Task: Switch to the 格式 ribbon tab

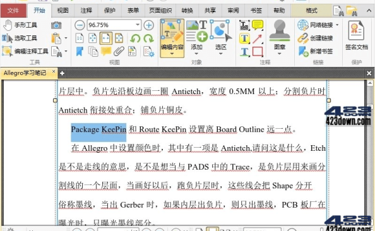Action: pyautogui.click(x=311, y=11)
